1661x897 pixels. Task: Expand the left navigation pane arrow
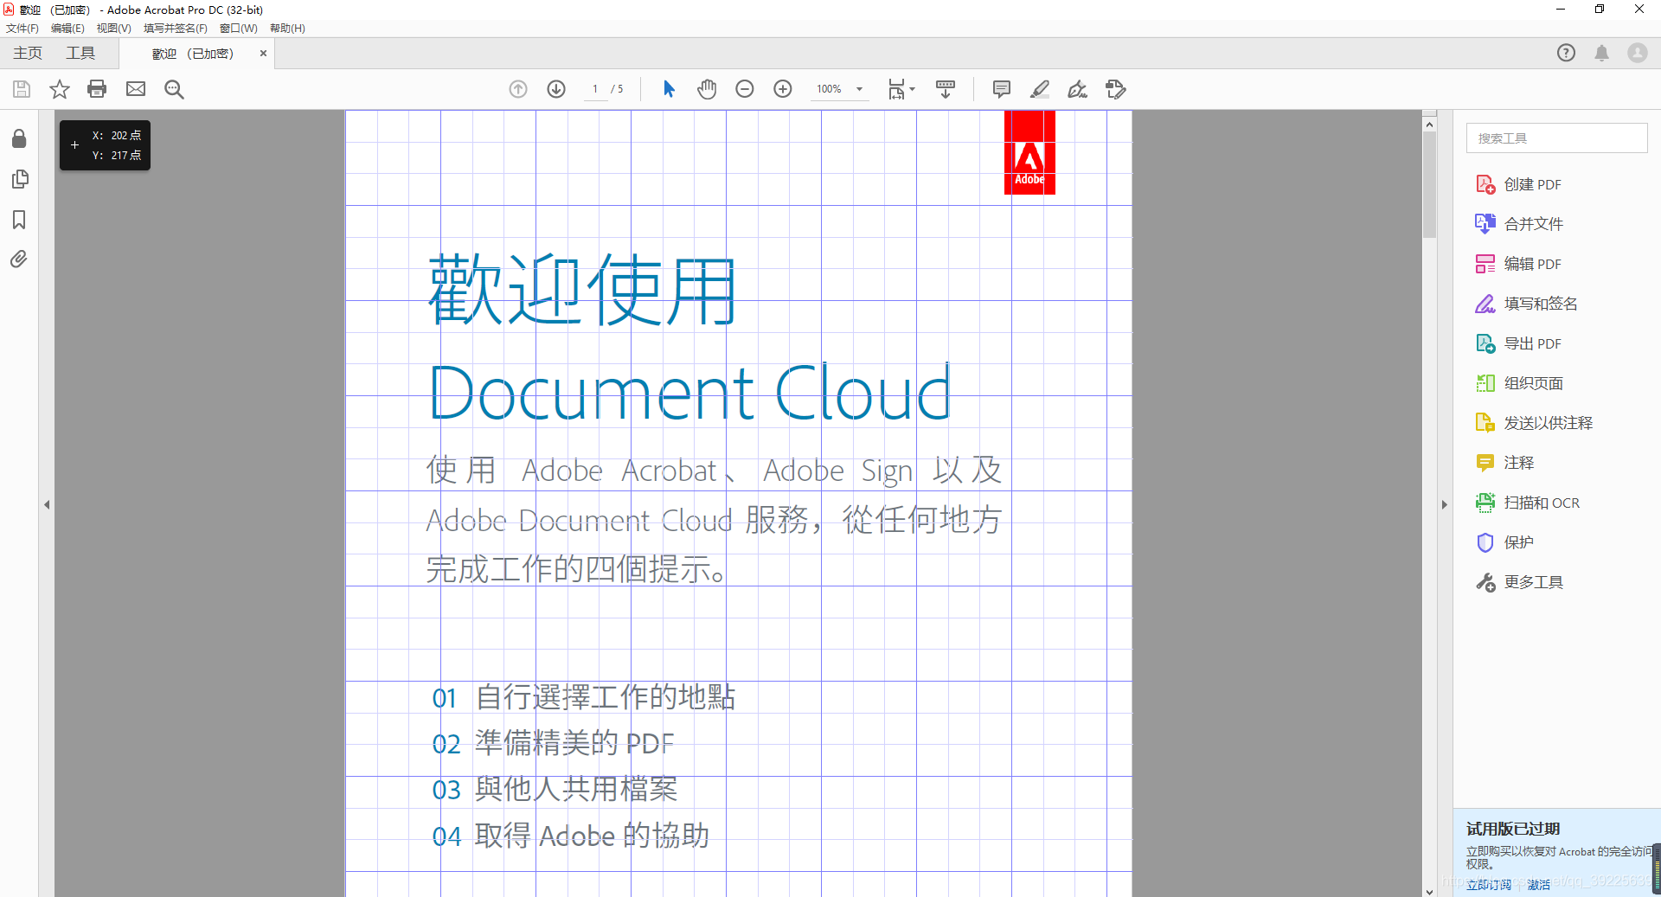point(47,504)
